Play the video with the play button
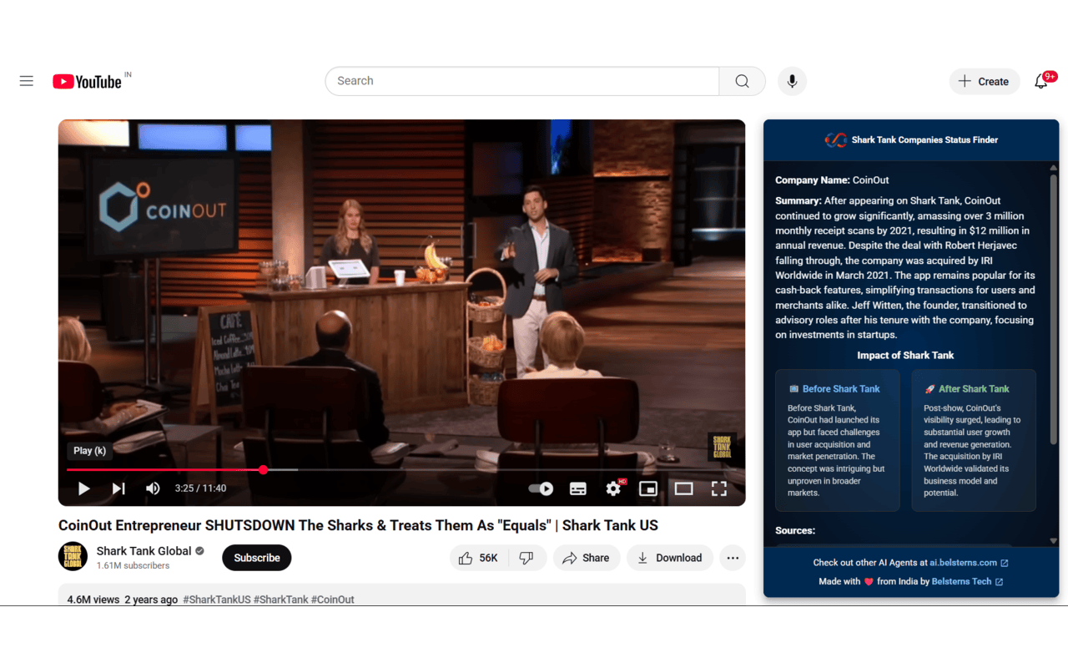This screenshot has height=668, width=1068. 83,488
